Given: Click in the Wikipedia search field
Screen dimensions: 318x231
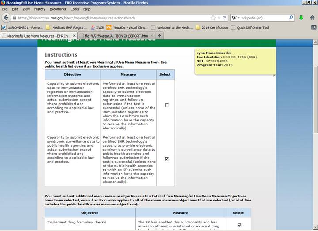Looking at the screenshot, I should (x=264, y=18).
